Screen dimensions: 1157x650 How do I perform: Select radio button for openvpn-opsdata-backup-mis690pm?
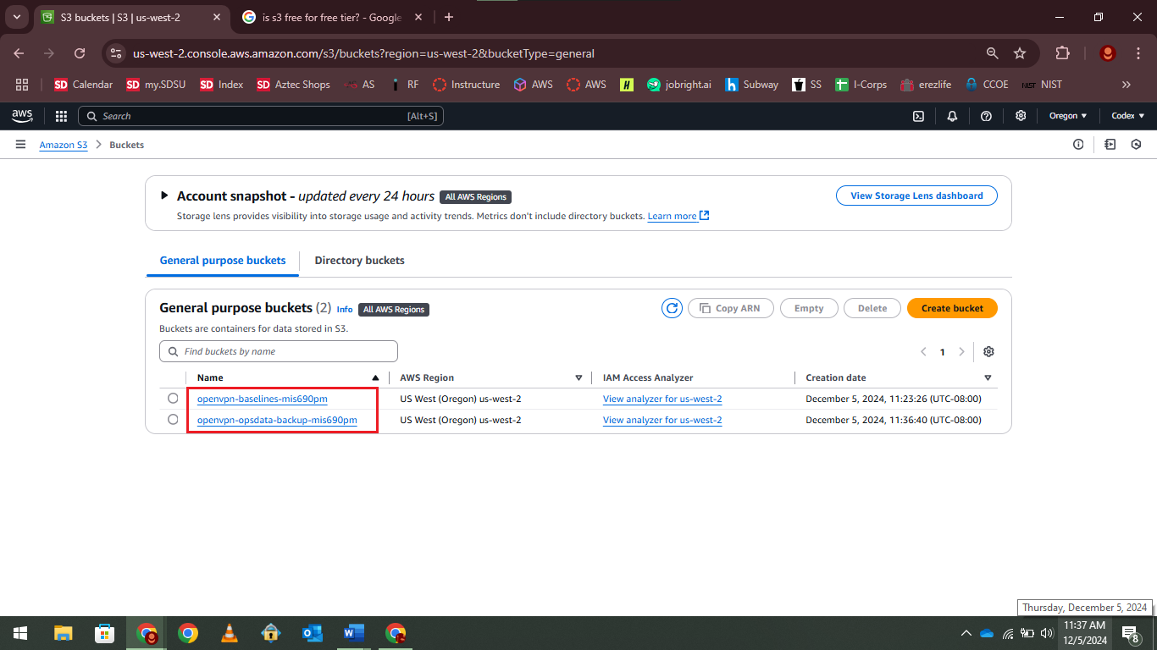[173, 420]
